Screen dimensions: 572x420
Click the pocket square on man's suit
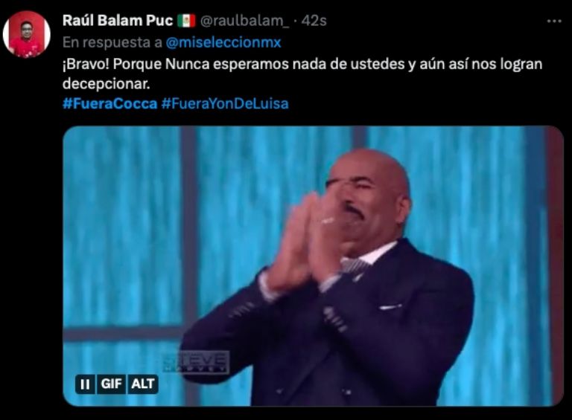click(x=390, y=307)
